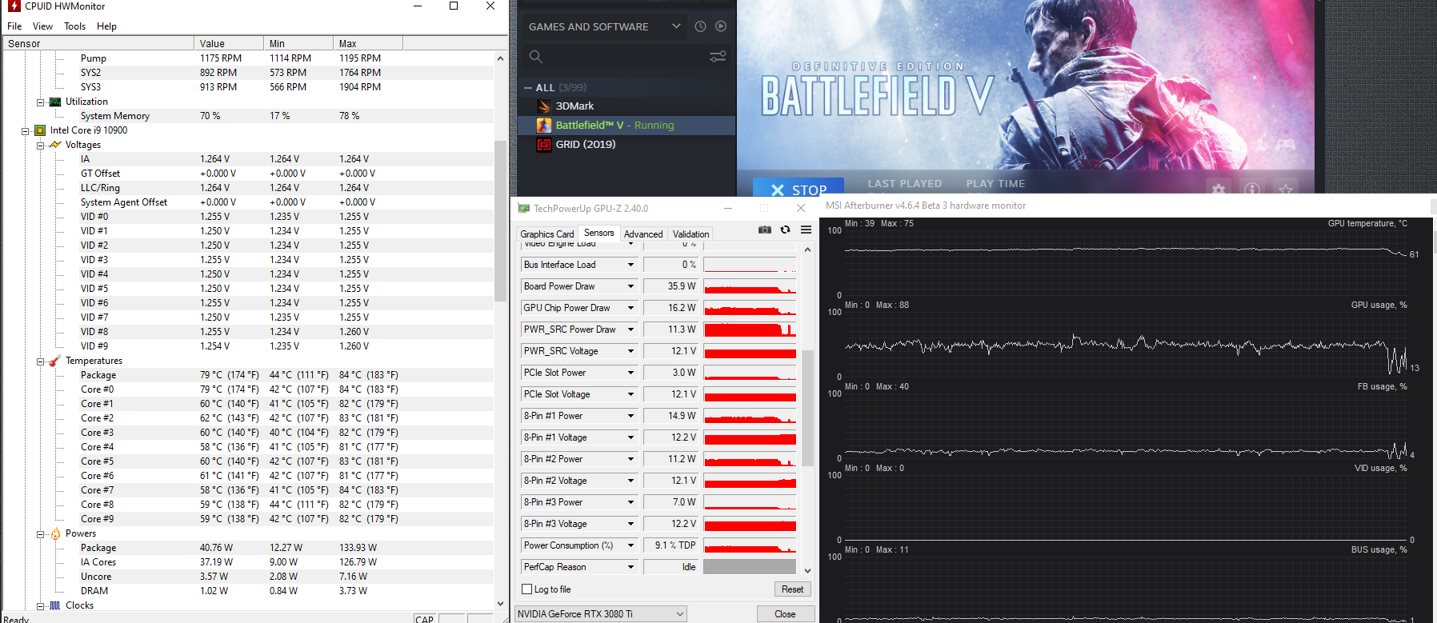
Task: Expand the Games and Software dropdown
Action: tap(604, 26)
